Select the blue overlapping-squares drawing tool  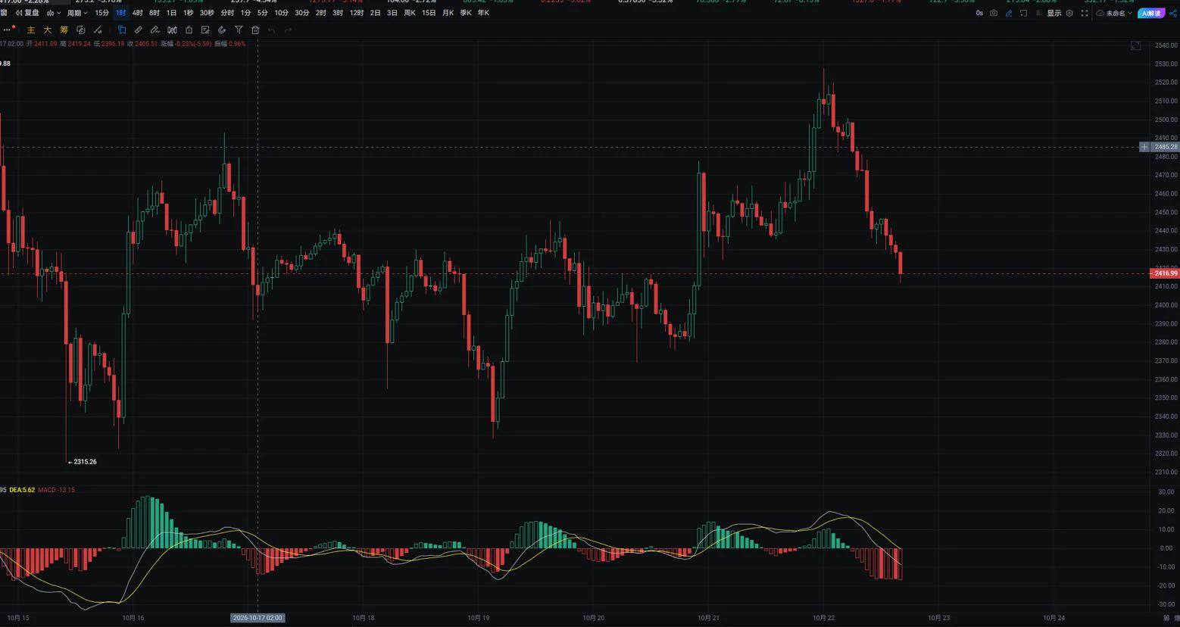(121, 30)
